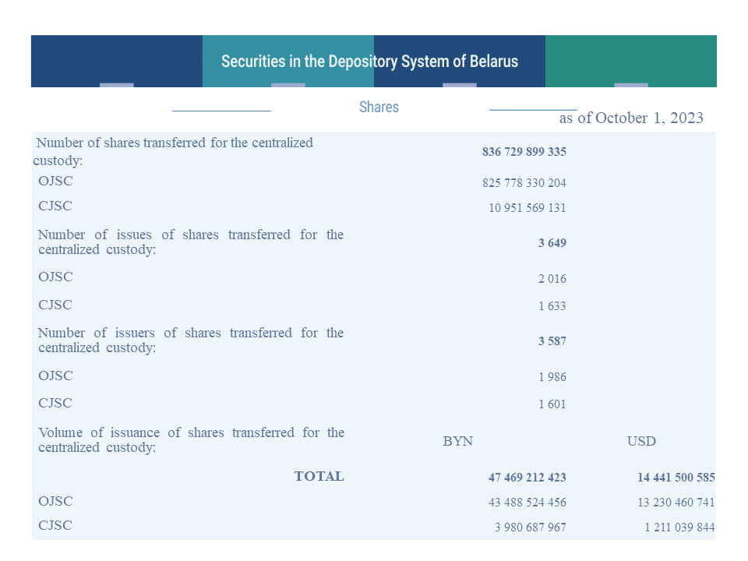Click the small tab marker under the green segment
This screenshot has width=748, height=561.
click(631, 85)
